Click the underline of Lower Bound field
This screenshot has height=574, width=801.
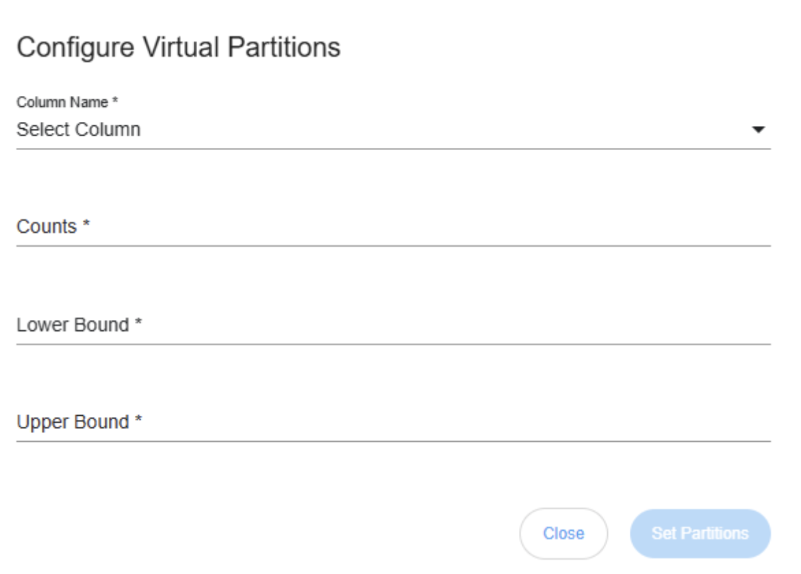pyautogui.click(x=393, y=343)
